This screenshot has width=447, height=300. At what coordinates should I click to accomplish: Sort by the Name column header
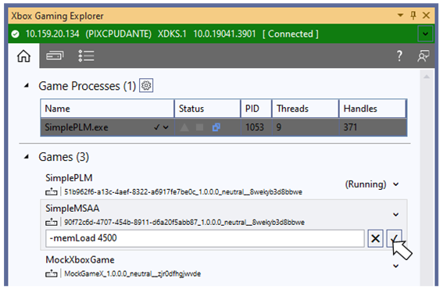[x=107, y=109]
